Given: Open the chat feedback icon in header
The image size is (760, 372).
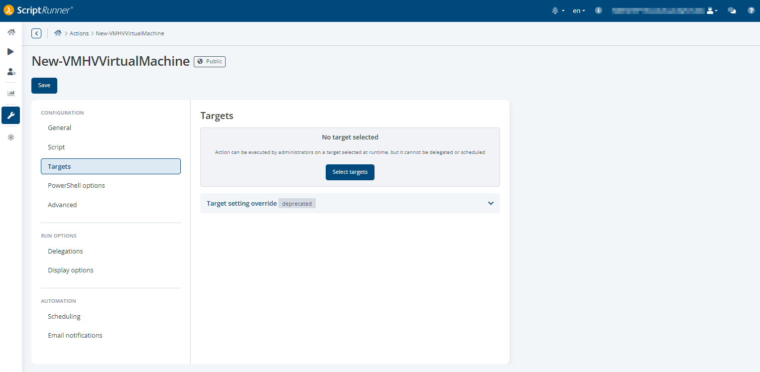Looking at the screenshot, I should point(732,10).
